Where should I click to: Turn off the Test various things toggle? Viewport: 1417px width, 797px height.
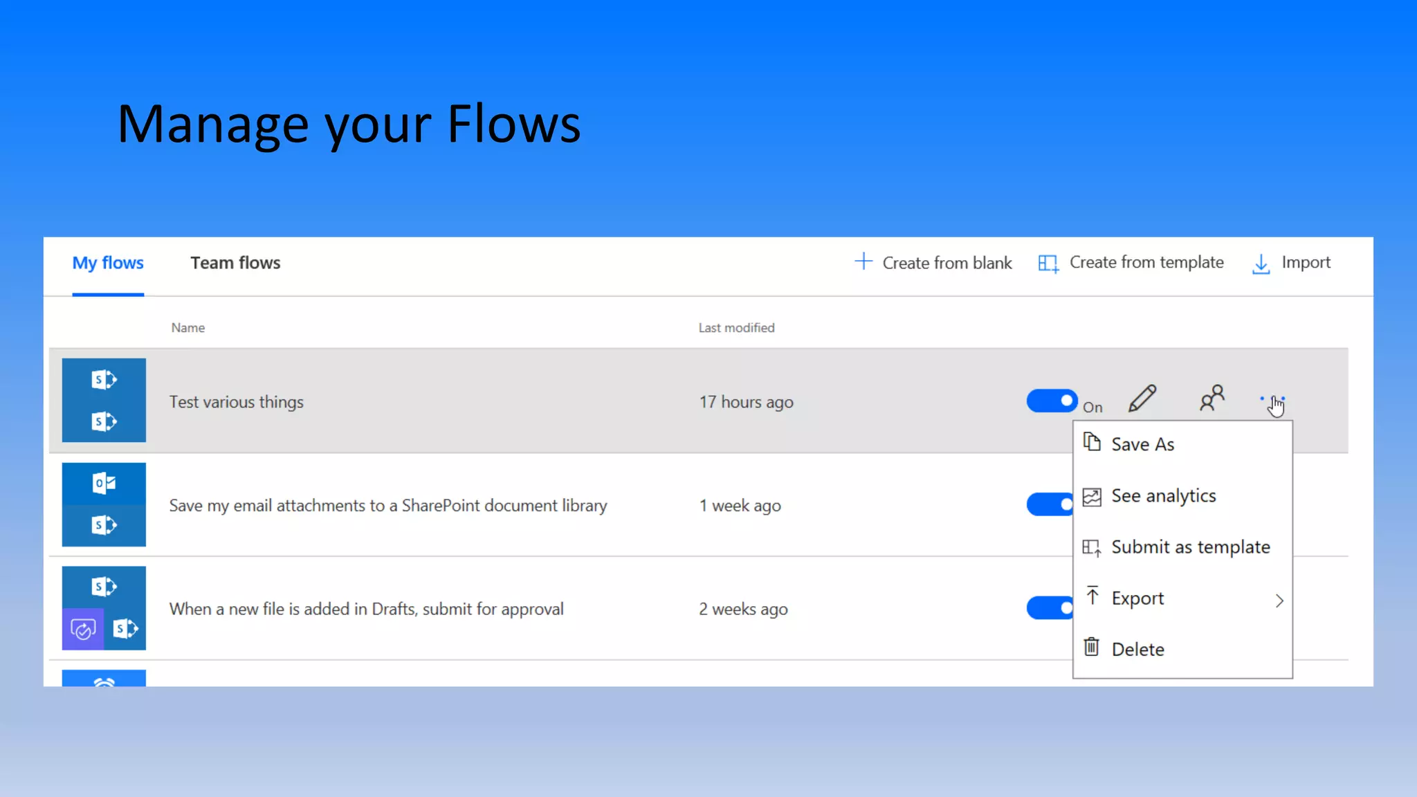[1052, 401]
